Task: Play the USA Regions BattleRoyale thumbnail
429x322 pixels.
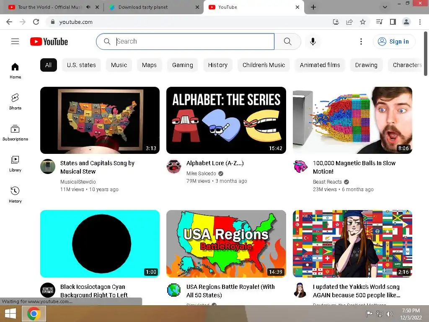Action: (x=226, y=244)
